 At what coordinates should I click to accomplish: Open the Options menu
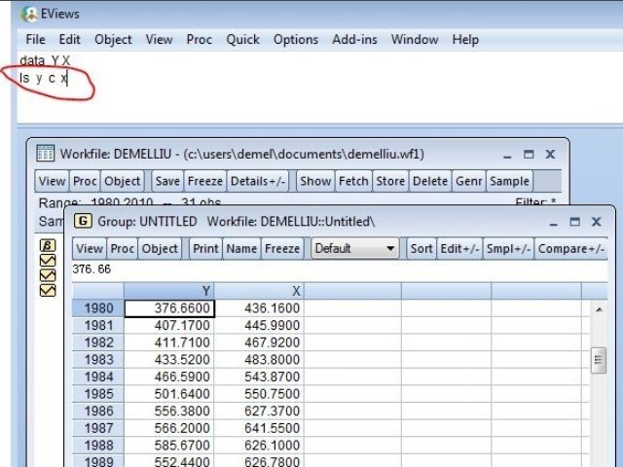[x=296, y=40]
